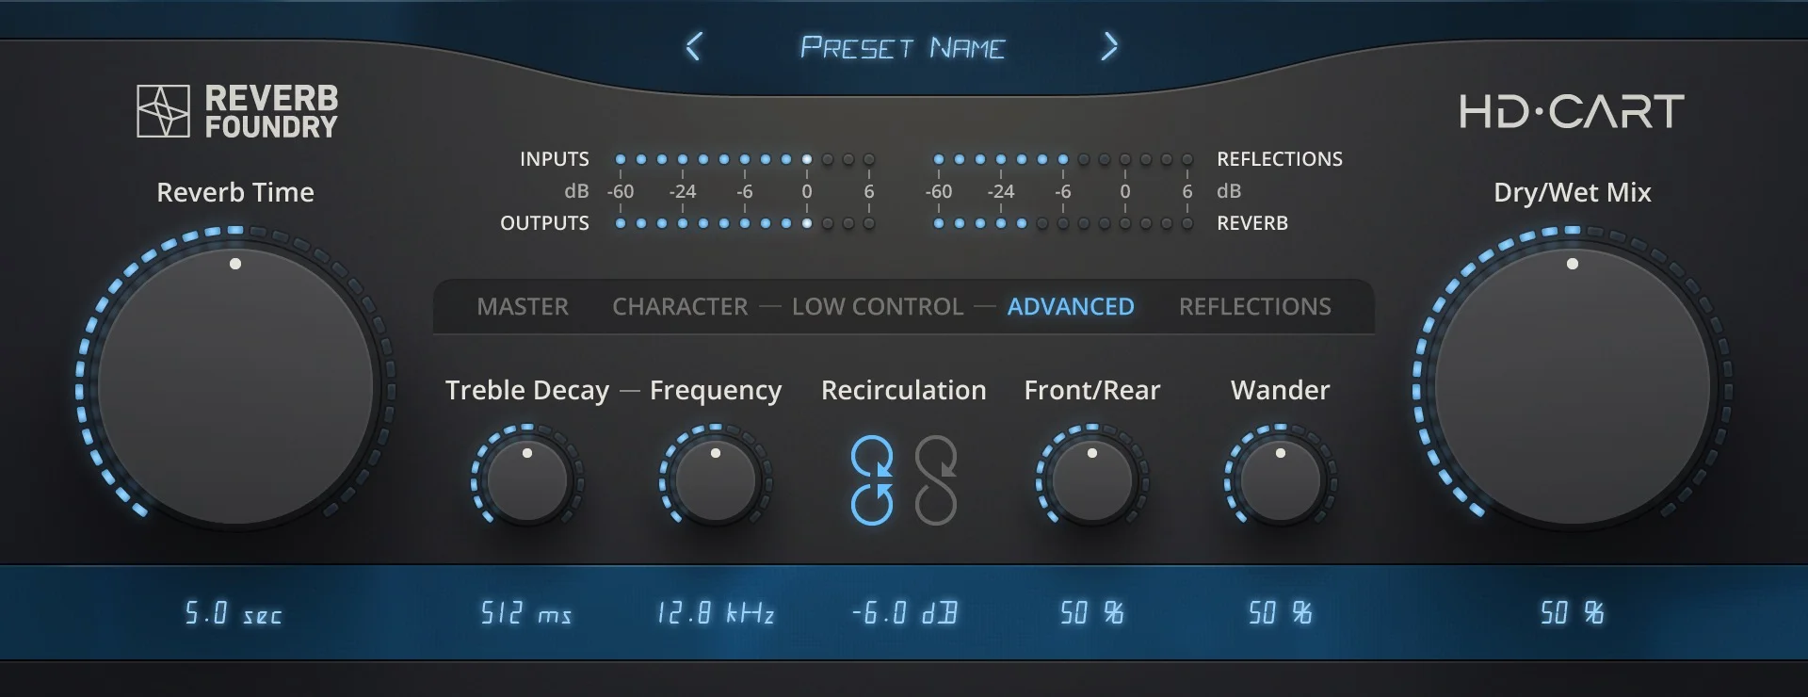Click the Treble Decay label
1808x697 pixels.
pyautogui.click(x=527, y=390)
